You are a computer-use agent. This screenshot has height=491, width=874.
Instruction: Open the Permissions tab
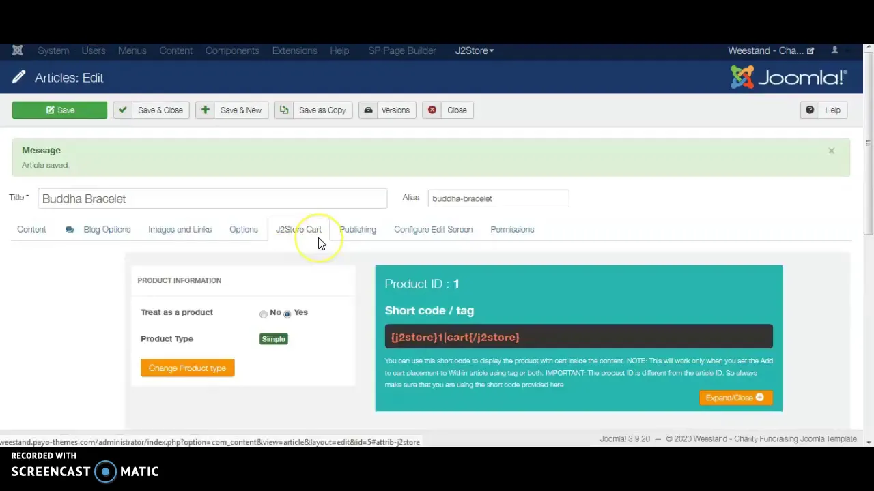pos(512,230)
